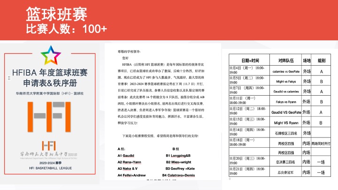338x190 pixels.
Task: Click the subtitle 比赛人数：100+
Action: pyautogui.click(x=66, y=29)
